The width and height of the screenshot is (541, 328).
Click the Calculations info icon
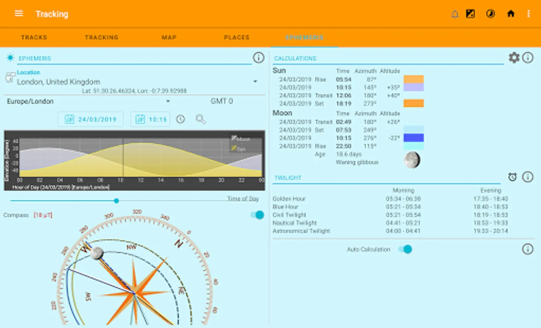point(528,58)
